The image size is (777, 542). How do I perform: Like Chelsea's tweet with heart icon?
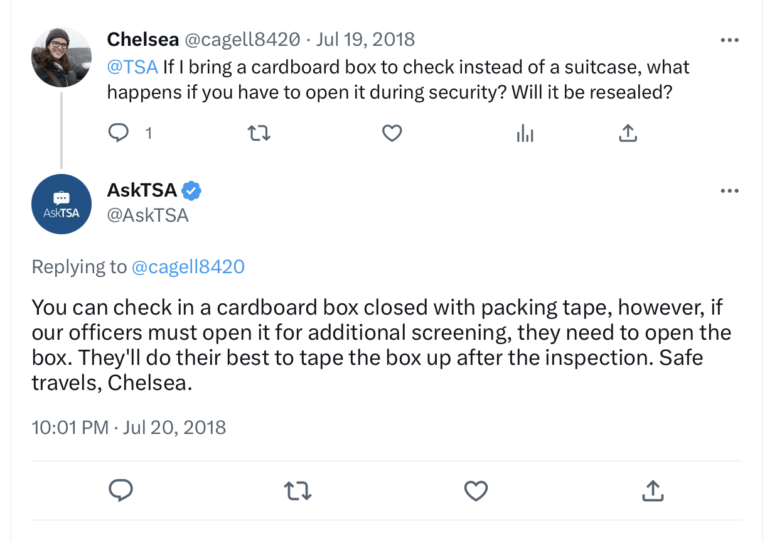(392, 133)
